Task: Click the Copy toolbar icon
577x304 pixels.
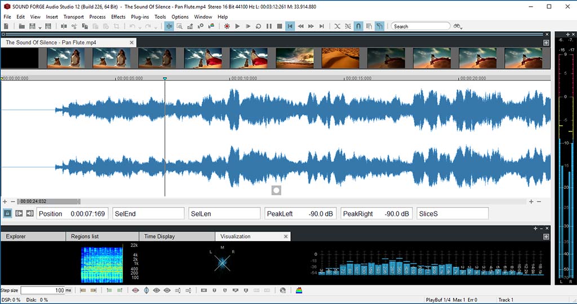Action: click(85, 26)
